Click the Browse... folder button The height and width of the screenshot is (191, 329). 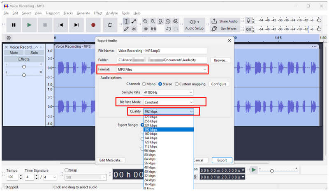pyautogui.click(x=220, y=60)
